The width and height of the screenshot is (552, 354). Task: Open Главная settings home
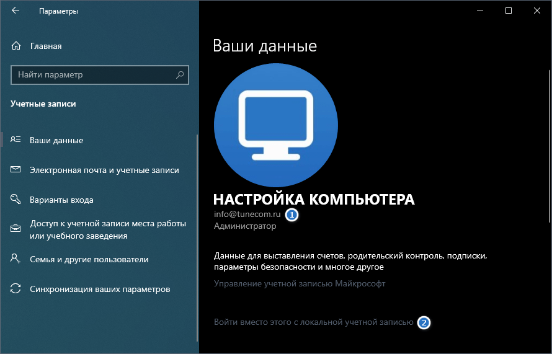46,46
